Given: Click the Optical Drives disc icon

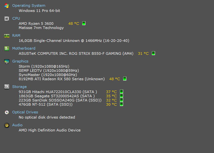Looking at the screenshot, I should click(7, 112).
